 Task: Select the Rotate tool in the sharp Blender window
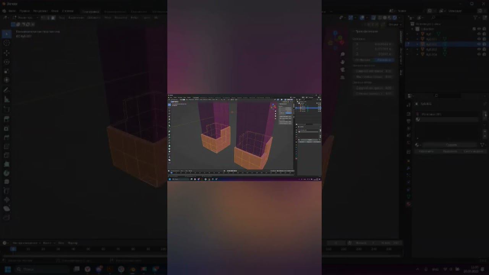(170, 114)
